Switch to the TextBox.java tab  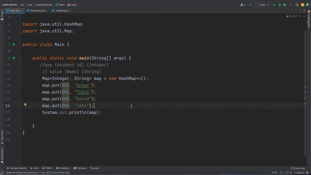(62, 11)
